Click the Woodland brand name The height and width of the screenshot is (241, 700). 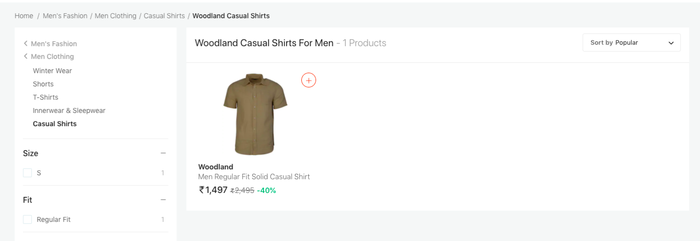[x=215, y=167]
